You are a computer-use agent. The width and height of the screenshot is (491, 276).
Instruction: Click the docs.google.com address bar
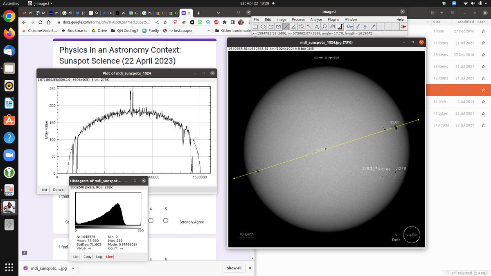(107, 22)
